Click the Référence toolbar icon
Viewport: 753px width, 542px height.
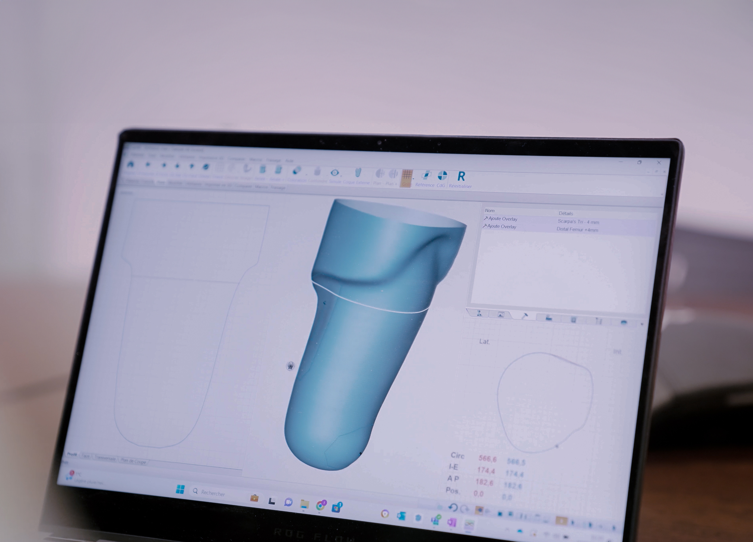pyautogui.click(x=427, y=174)
